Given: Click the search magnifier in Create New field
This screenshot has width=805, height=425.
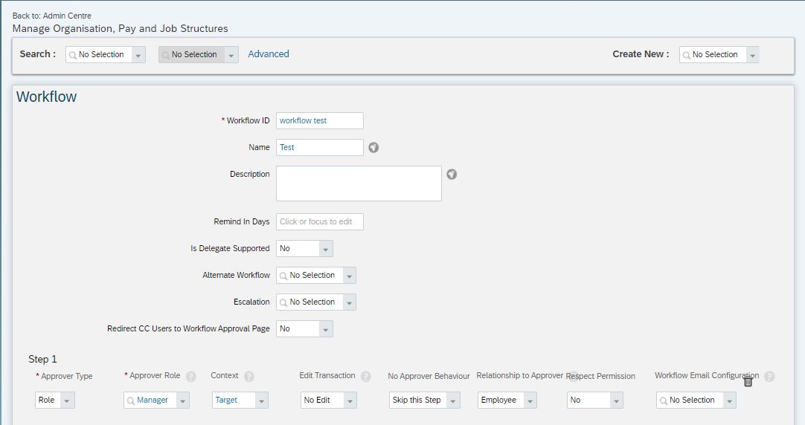Looking at the screenshot, I should (687, 55).
